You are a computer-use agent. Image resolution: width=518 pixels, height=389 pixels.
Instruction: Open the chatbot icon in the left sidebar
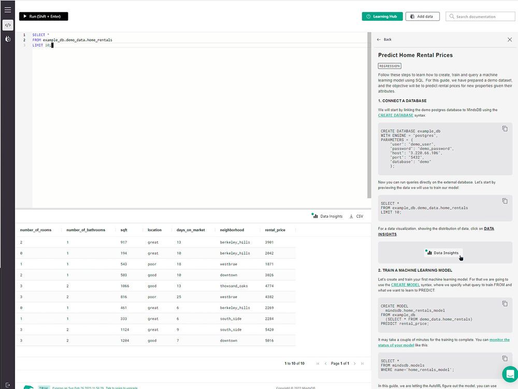pyautogui.click(x=7, y=39)
